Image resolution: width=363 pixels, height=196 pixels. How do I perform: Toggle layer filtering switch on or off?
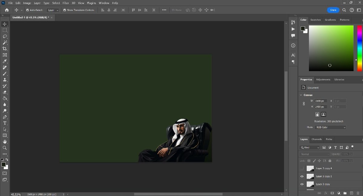(352, 147)
